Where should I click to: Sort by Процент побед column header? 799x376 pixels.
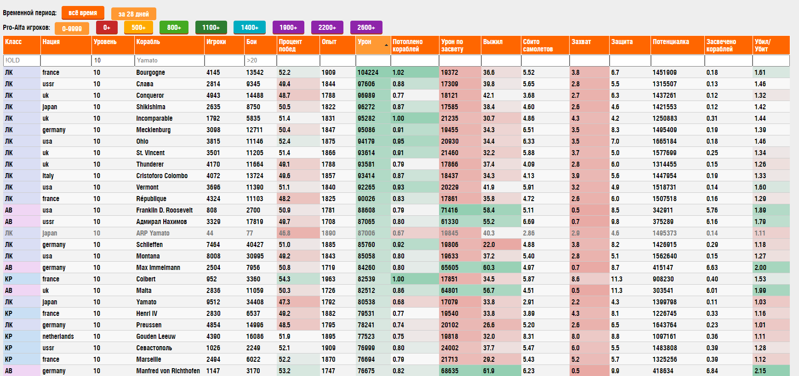coord(298,45)
